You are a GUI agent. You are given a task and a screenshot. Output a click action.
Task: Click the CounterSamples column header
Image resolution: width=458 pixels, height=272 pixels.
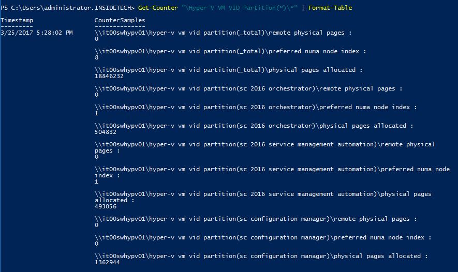[120, 20]
